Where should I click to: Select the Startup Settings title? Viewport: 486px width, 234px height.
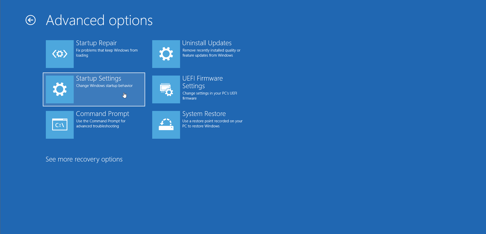coord(99,79)
